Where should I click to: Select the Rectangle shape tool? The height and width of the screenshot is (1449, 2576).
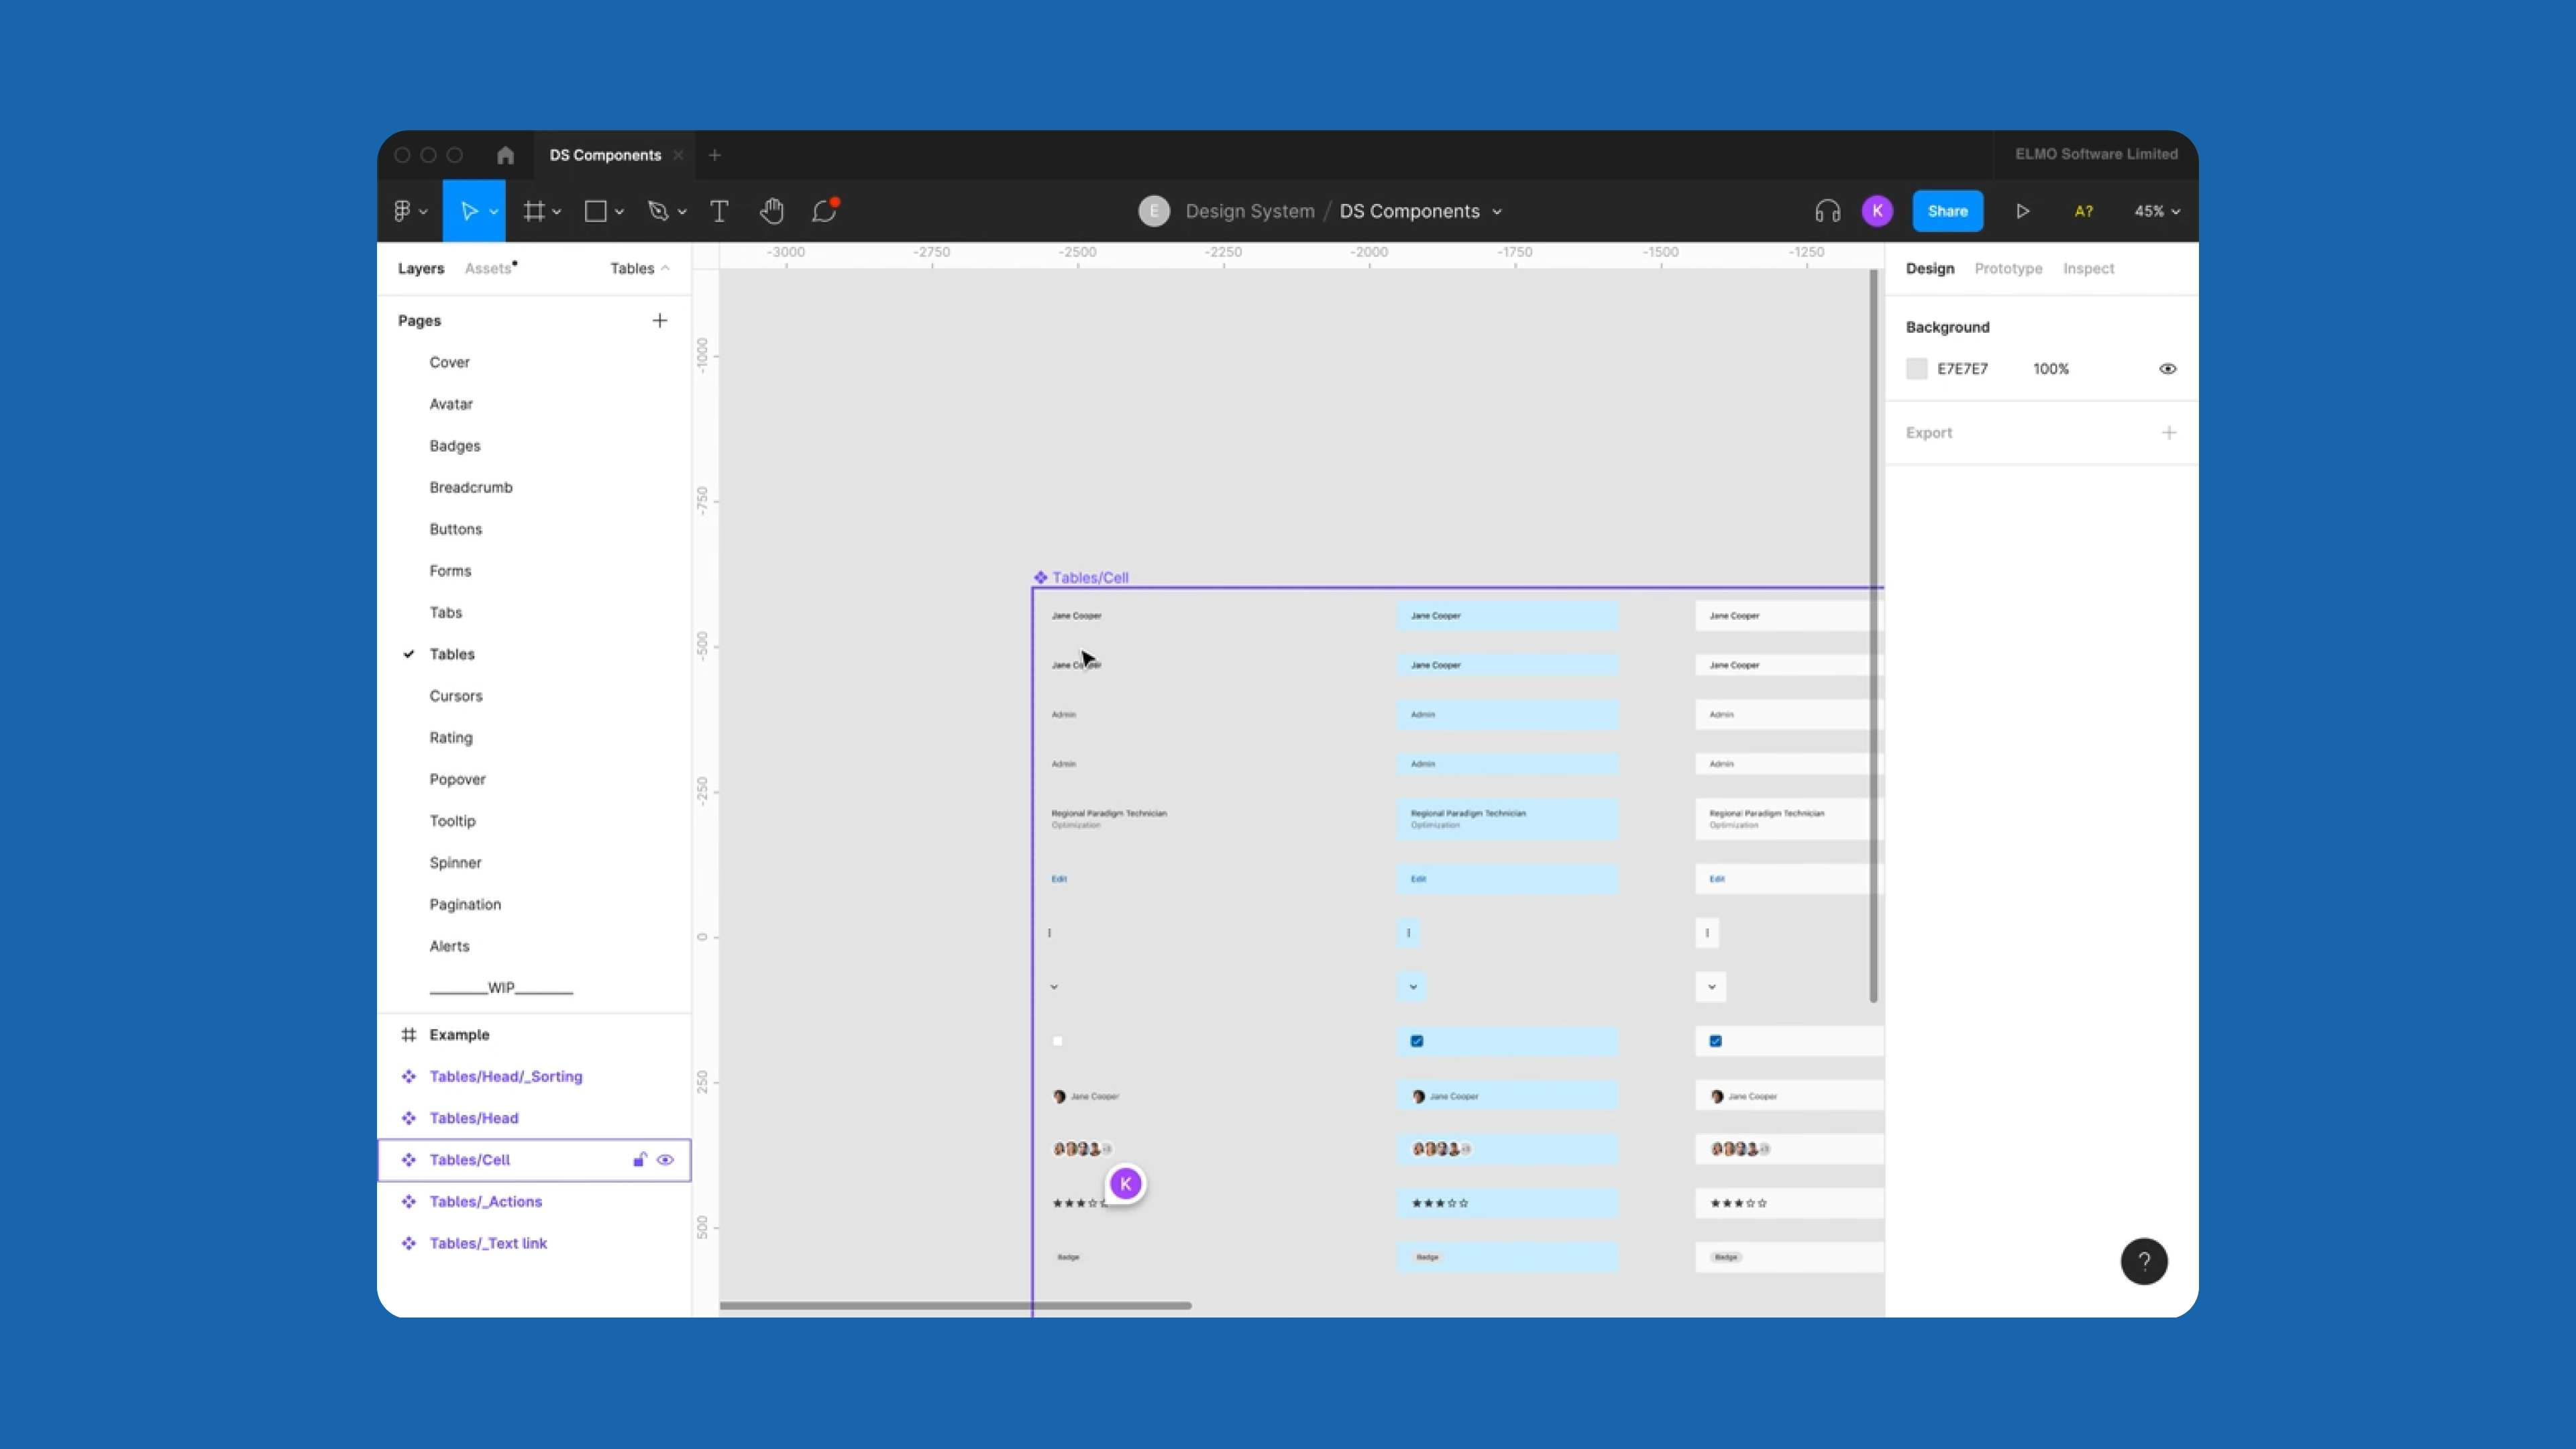pos(596,211)
